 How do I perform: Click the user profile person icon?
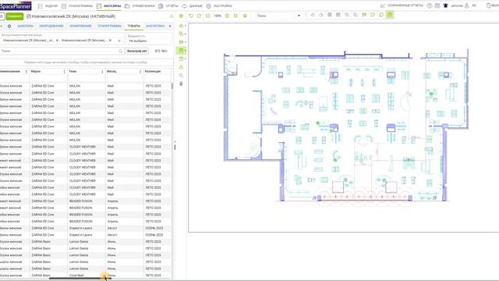tap(466, 5)
